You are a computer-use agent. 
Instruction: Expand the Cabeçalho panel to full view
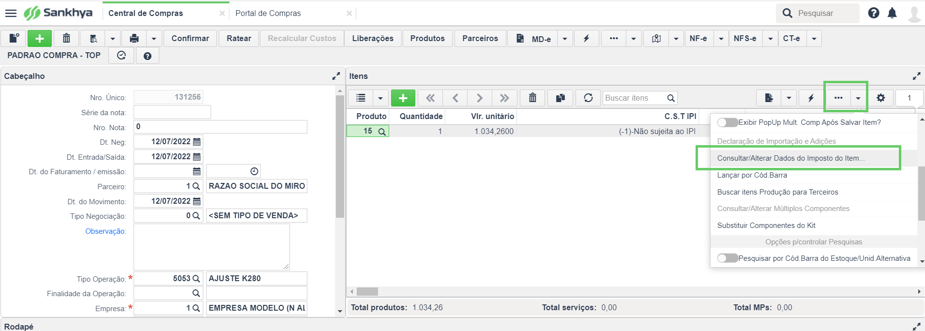click(336, 76)
